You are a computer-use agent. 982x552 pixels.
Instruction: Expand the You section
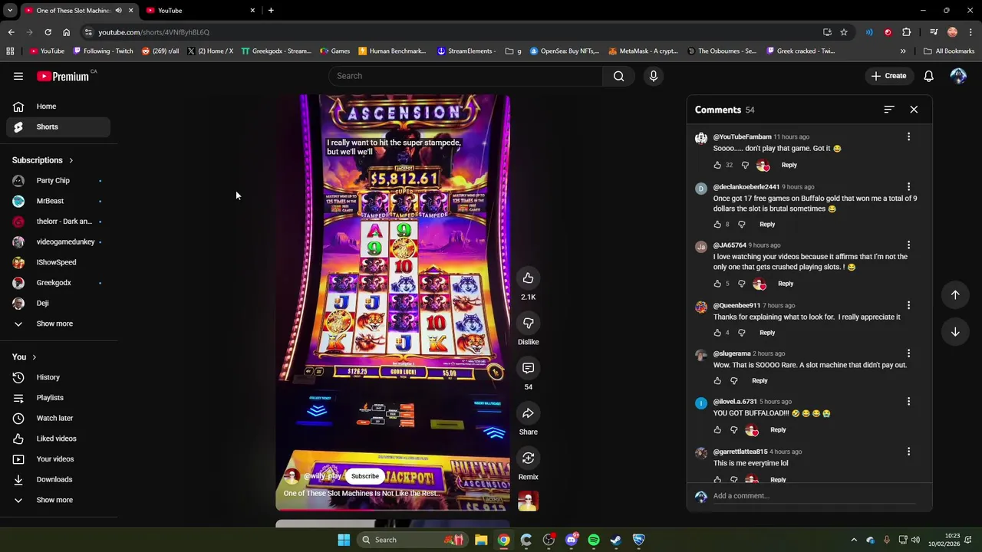[25, 357]
